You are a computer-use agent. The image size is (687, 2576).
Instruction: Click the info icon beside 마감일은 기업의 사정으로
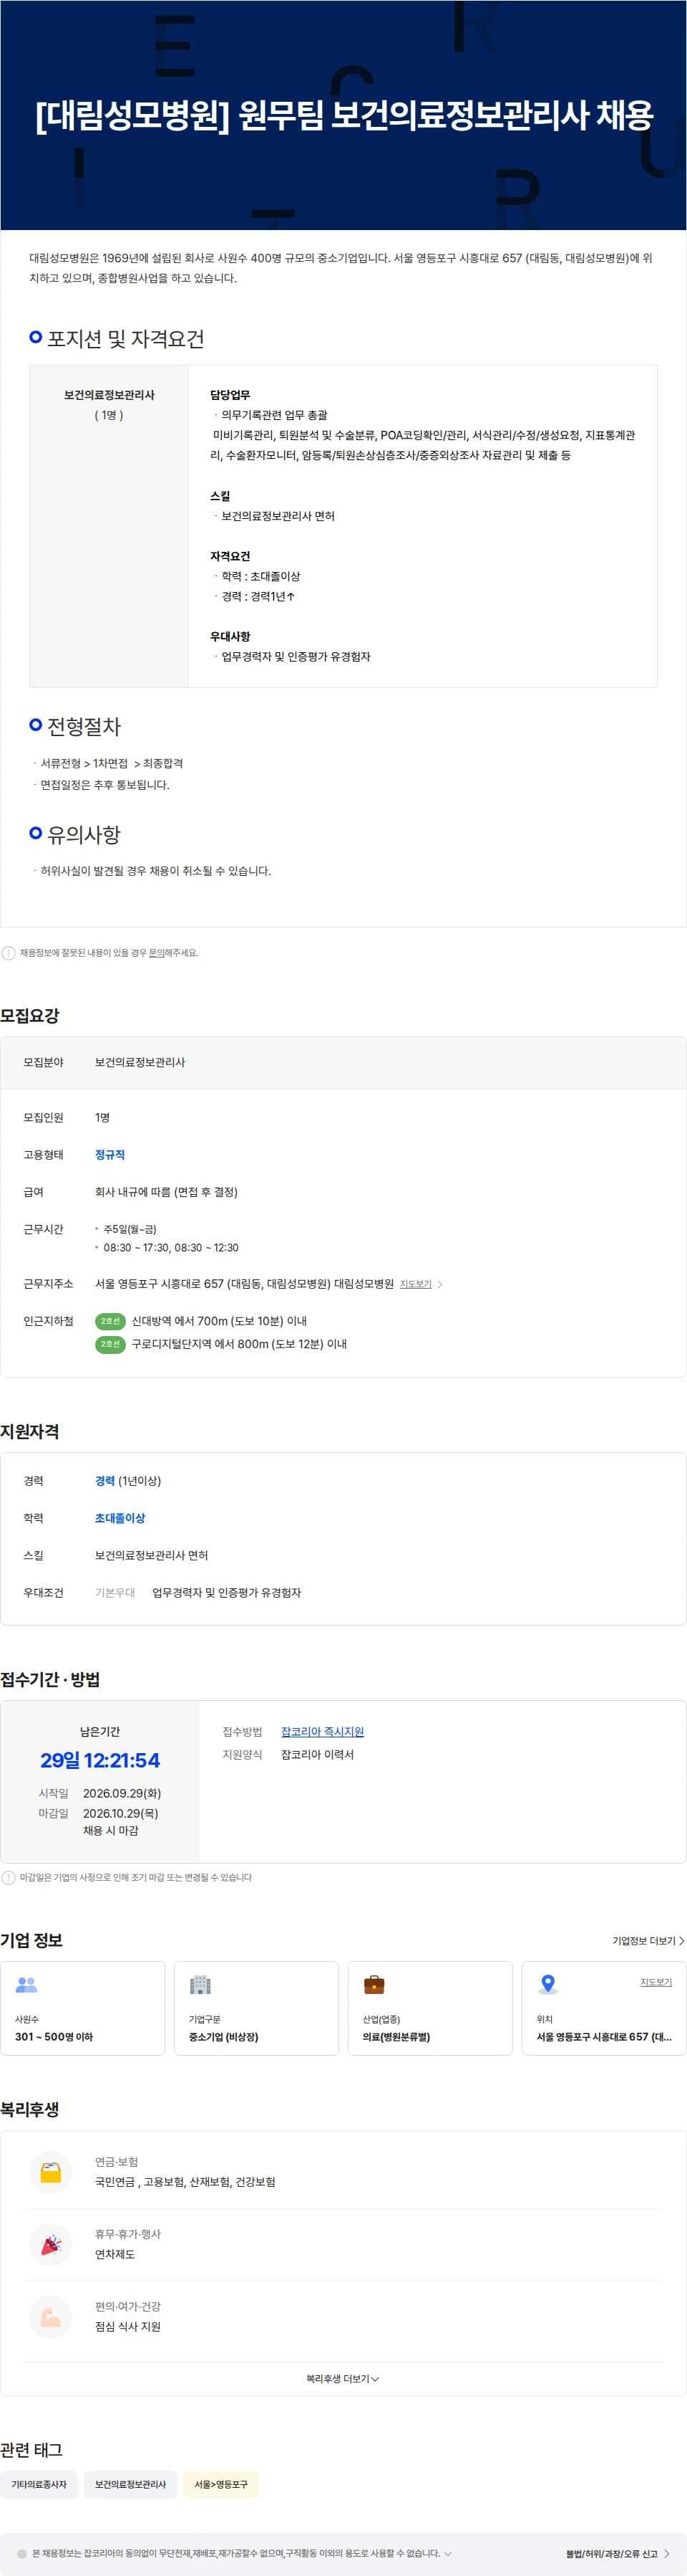9,1877
